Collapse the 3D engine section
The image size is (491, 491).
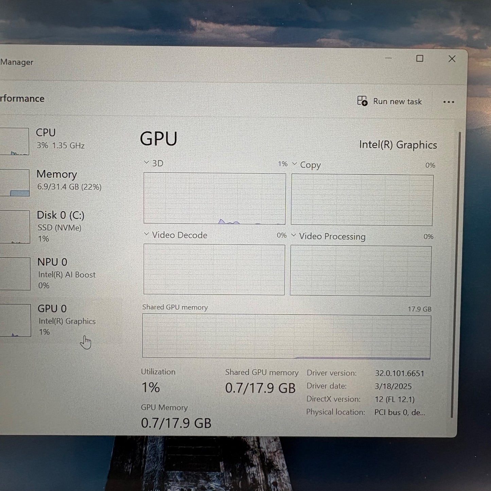(147, 163)
